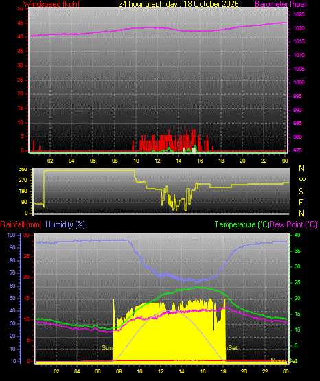The height and width of the screenshot is (381, 320).
Task: Select the 995 barometer scale value
Action: coord(297,97)
